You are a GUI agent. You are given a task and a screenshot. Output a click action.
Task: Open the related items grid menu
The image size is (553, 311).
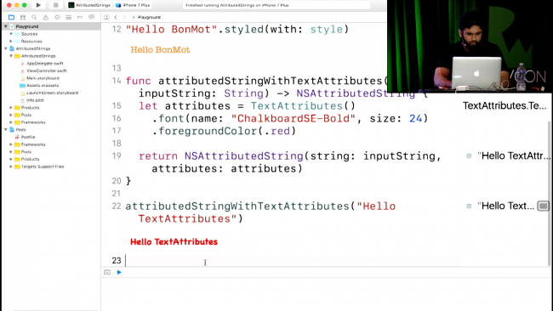coord(106,17)
